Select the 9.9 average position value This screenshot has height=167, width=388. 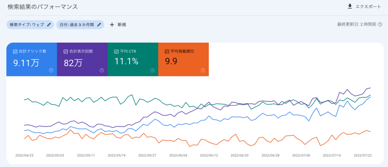pyautogui.click(x=171, y=62)
